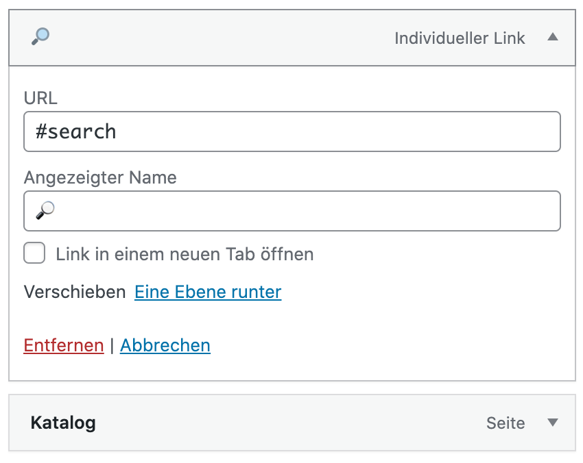Click the 'Seite' type label on Katalog
Screen dimensions: 583x463
(505, 423)
